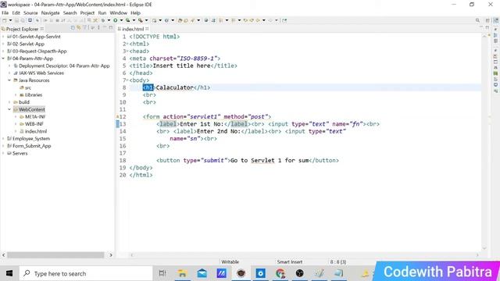
Task: Click the External Tools run icon
Action: [141, 20]
